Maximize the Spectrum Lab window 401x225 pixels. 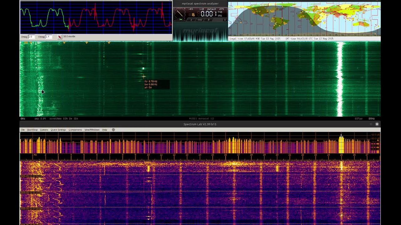point(371,124)
